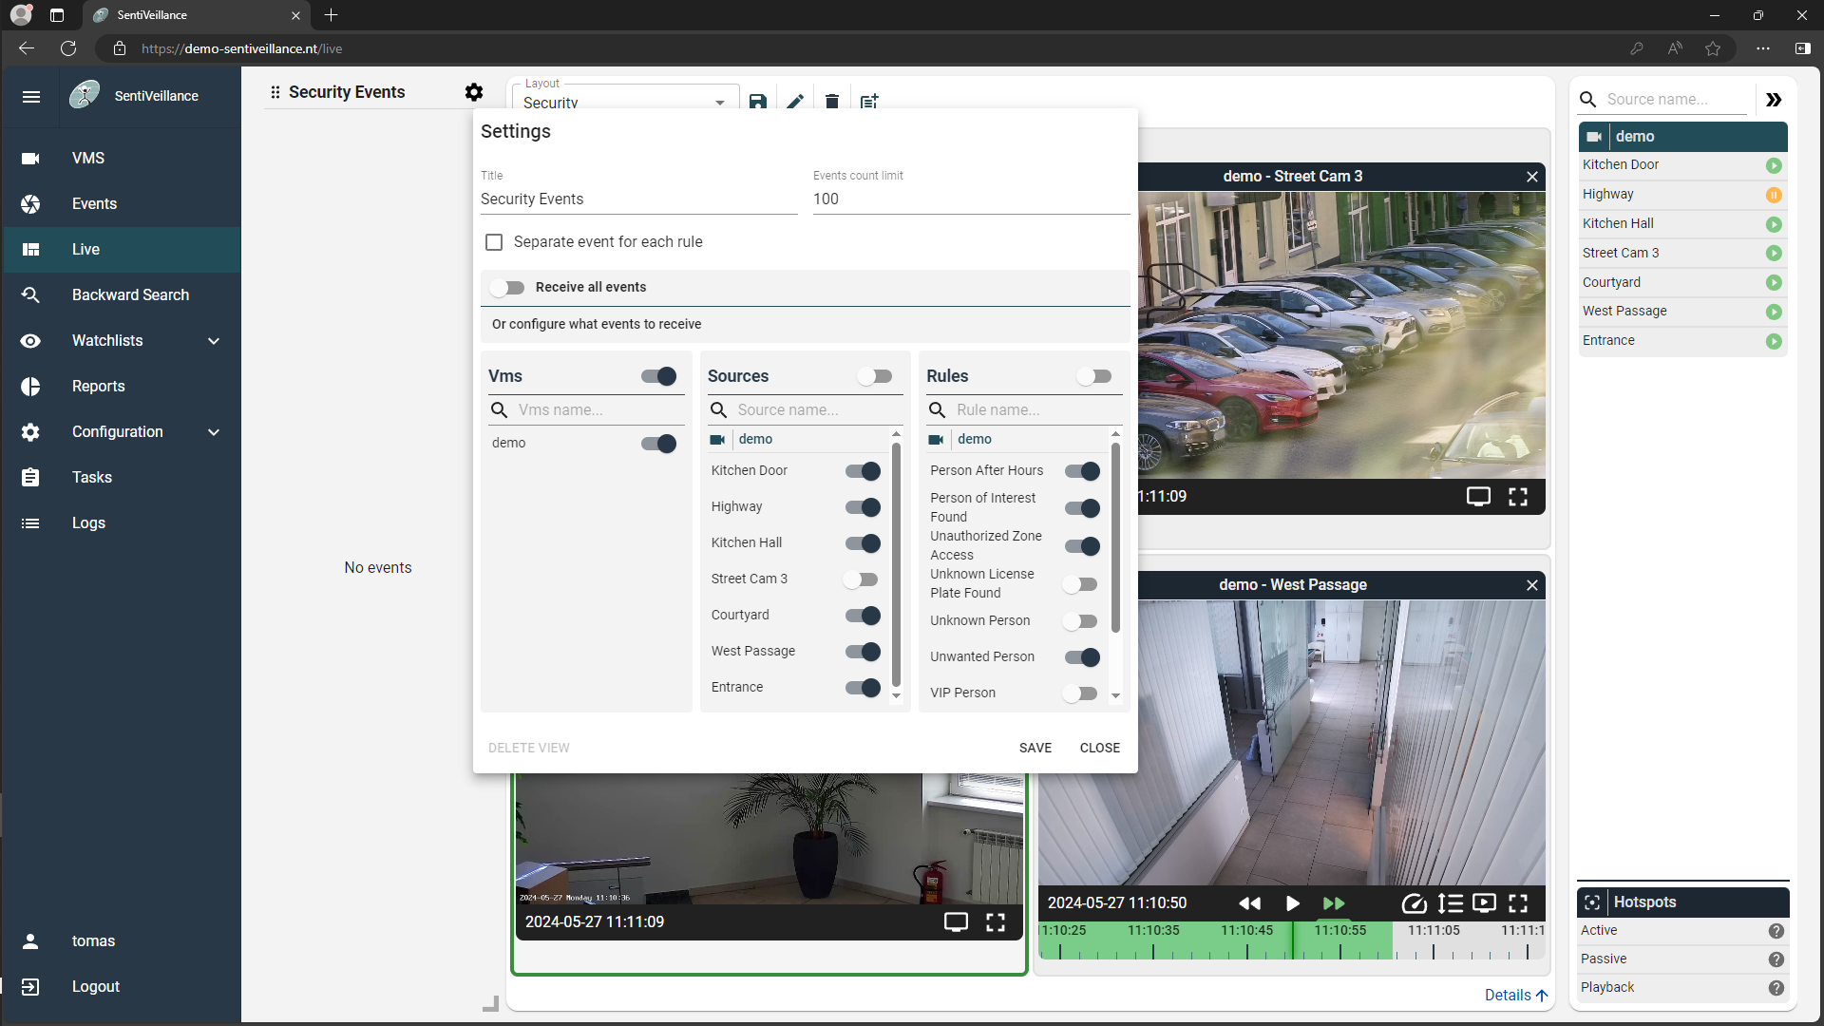Open the Details link
Screen dimensions: 1824x1026
click(x=1516, y=996)
